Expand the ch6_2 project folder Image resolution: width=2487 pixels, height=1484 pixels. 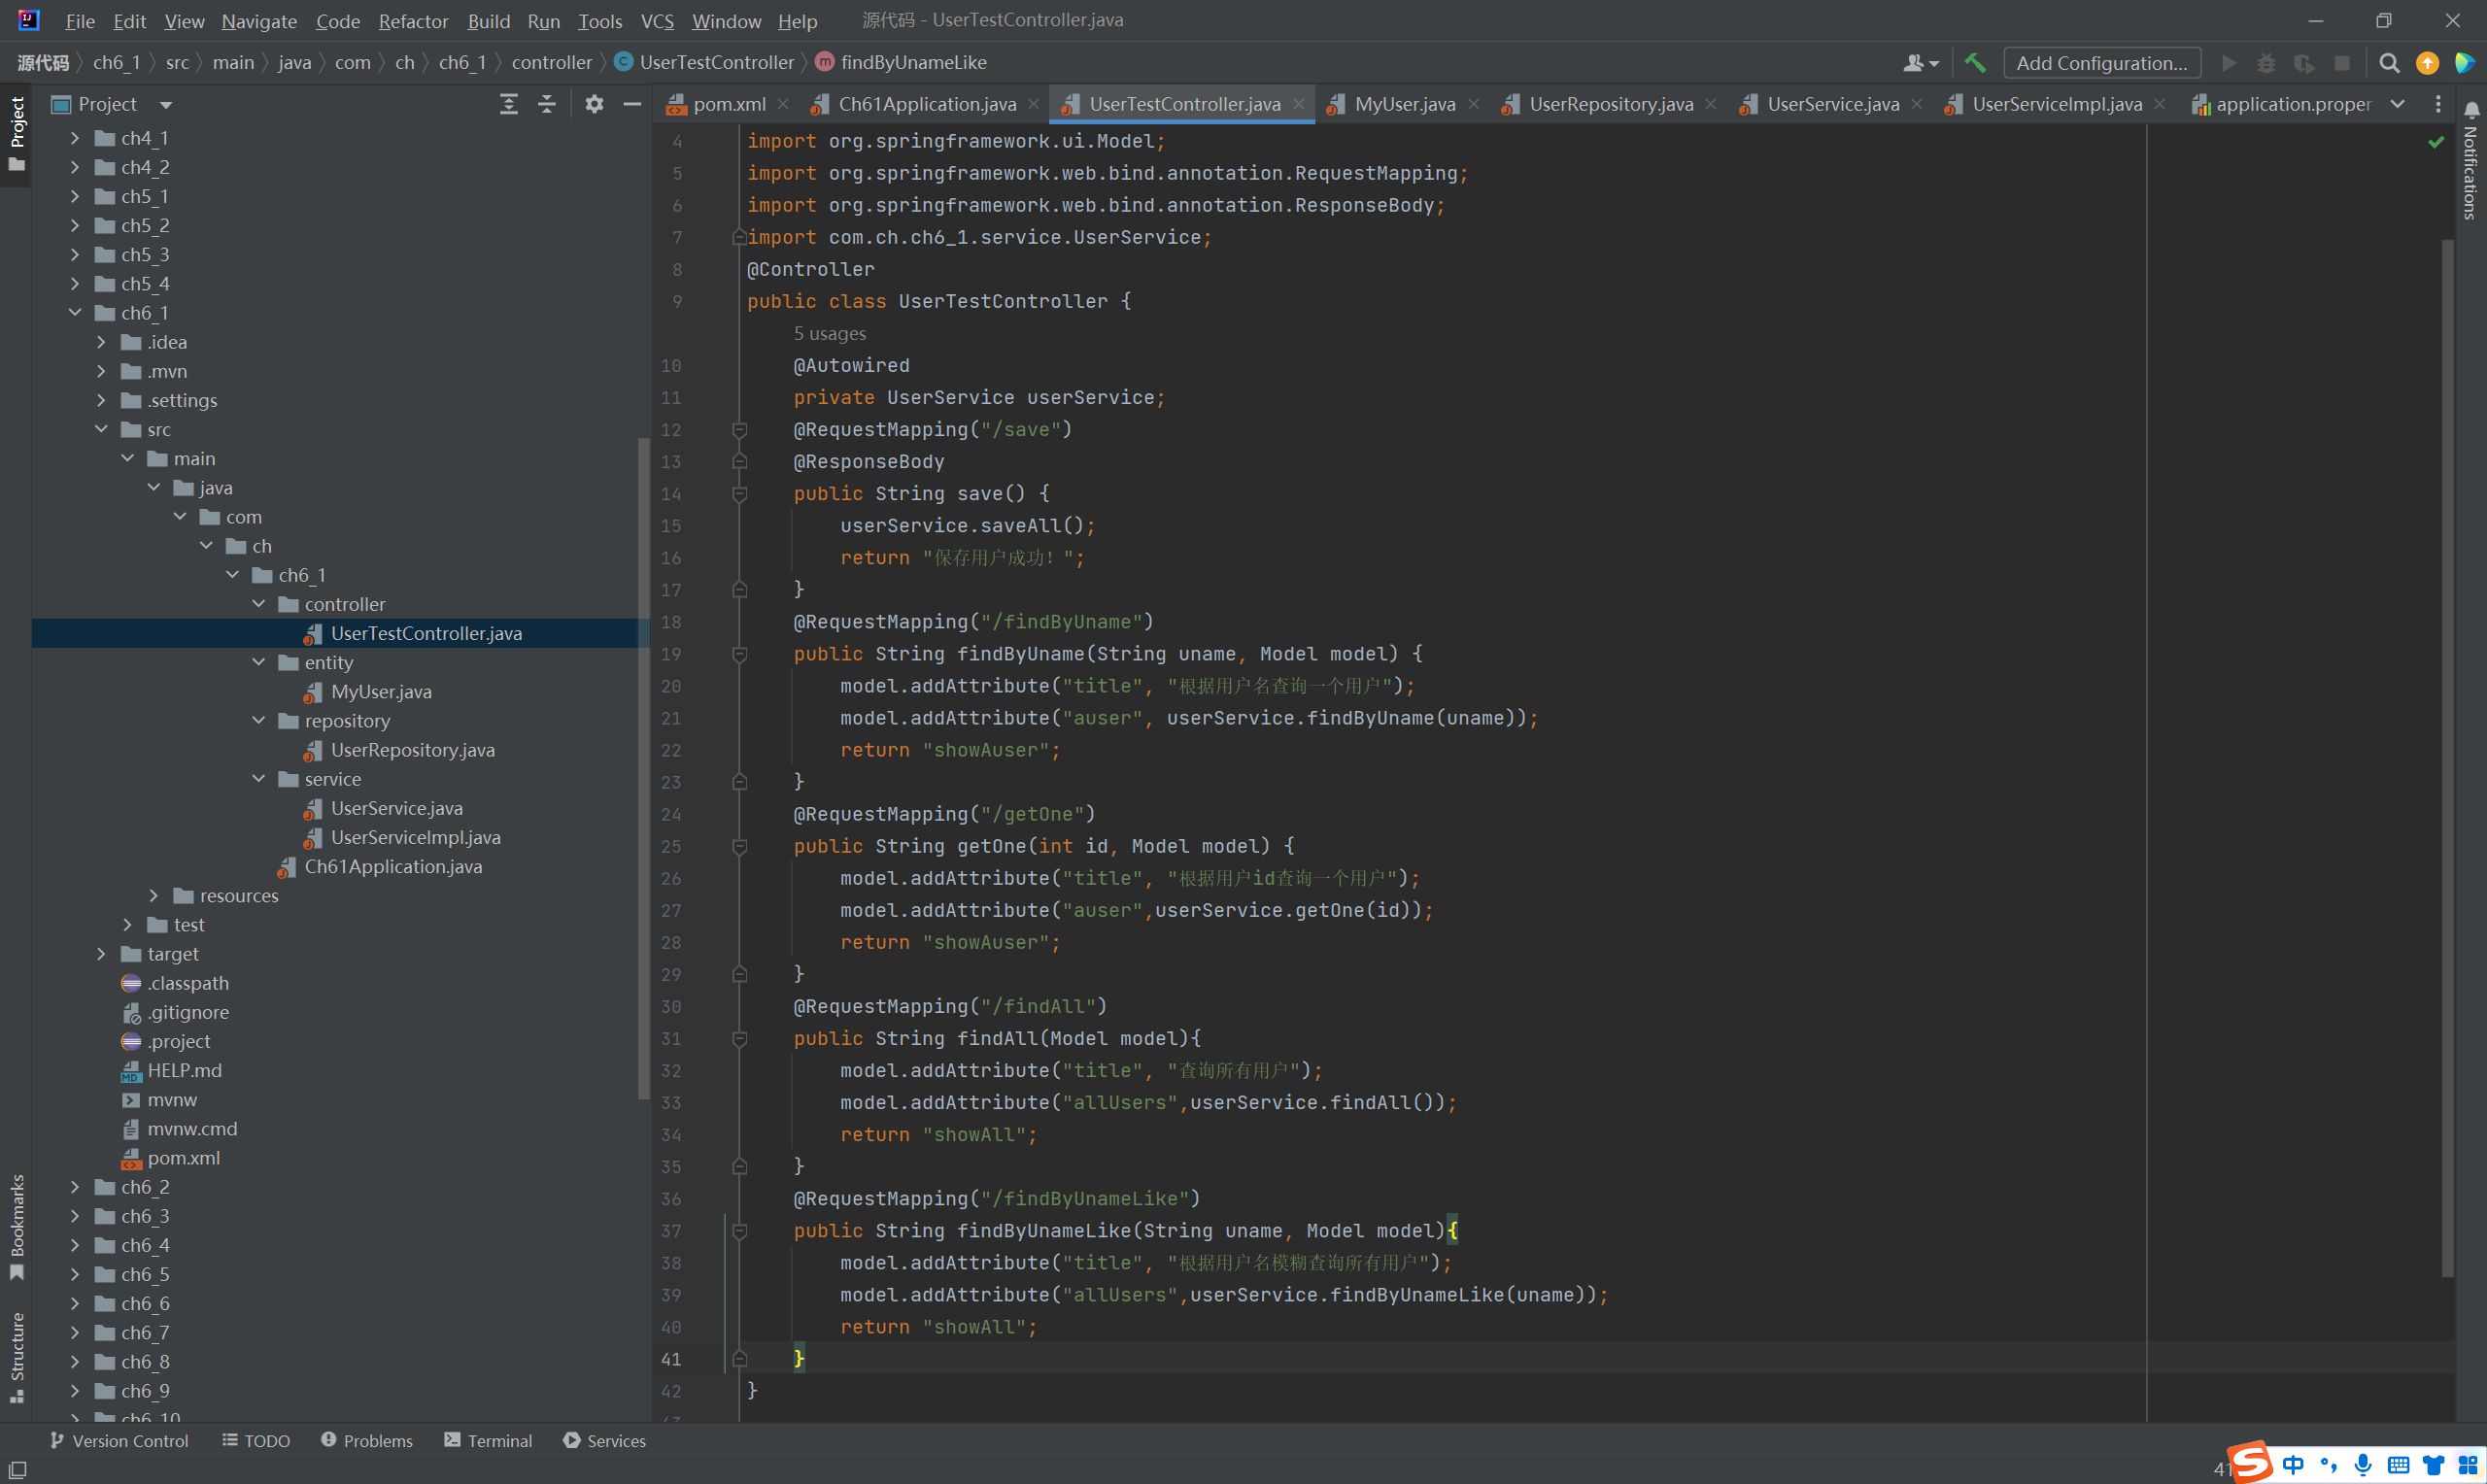click(75, 1187)
